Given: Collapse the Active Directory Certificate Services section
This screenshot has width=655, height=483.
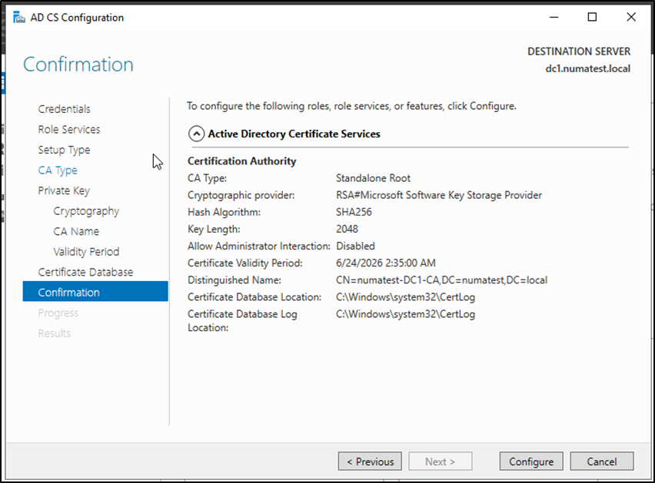Looking at the screenshot, I should pyautogui.click(x=197, y=134).
